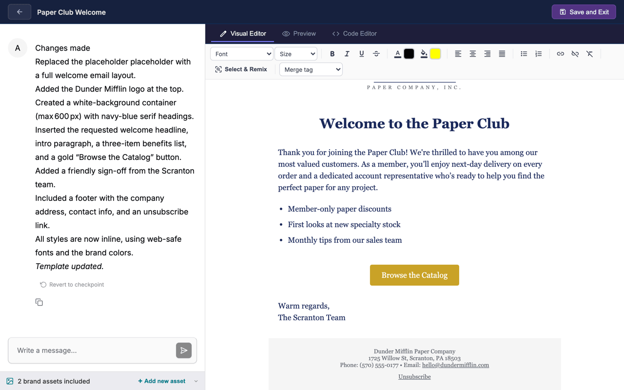Expand the brand assets panel chevron
Viewport: 624px width, 390px height.
[x=196, y=381]
